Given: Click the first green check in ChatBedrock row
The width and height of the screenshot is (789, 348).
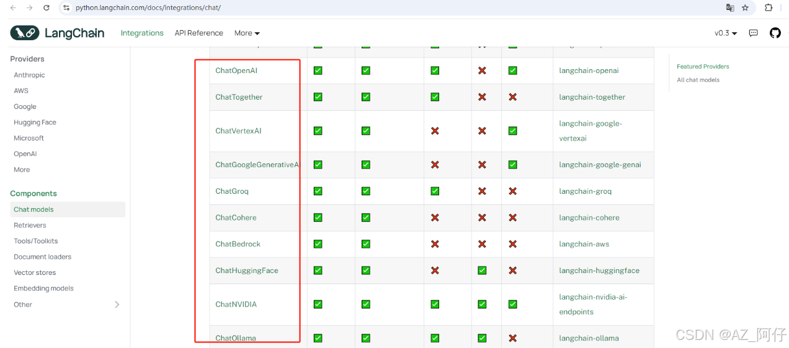Looking at the screenshot, I should [x=318, y=244].
